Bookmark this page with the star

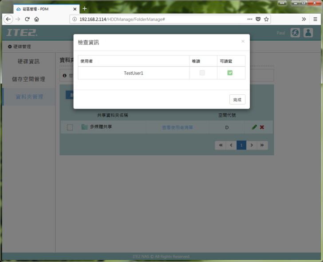(266, 19)
